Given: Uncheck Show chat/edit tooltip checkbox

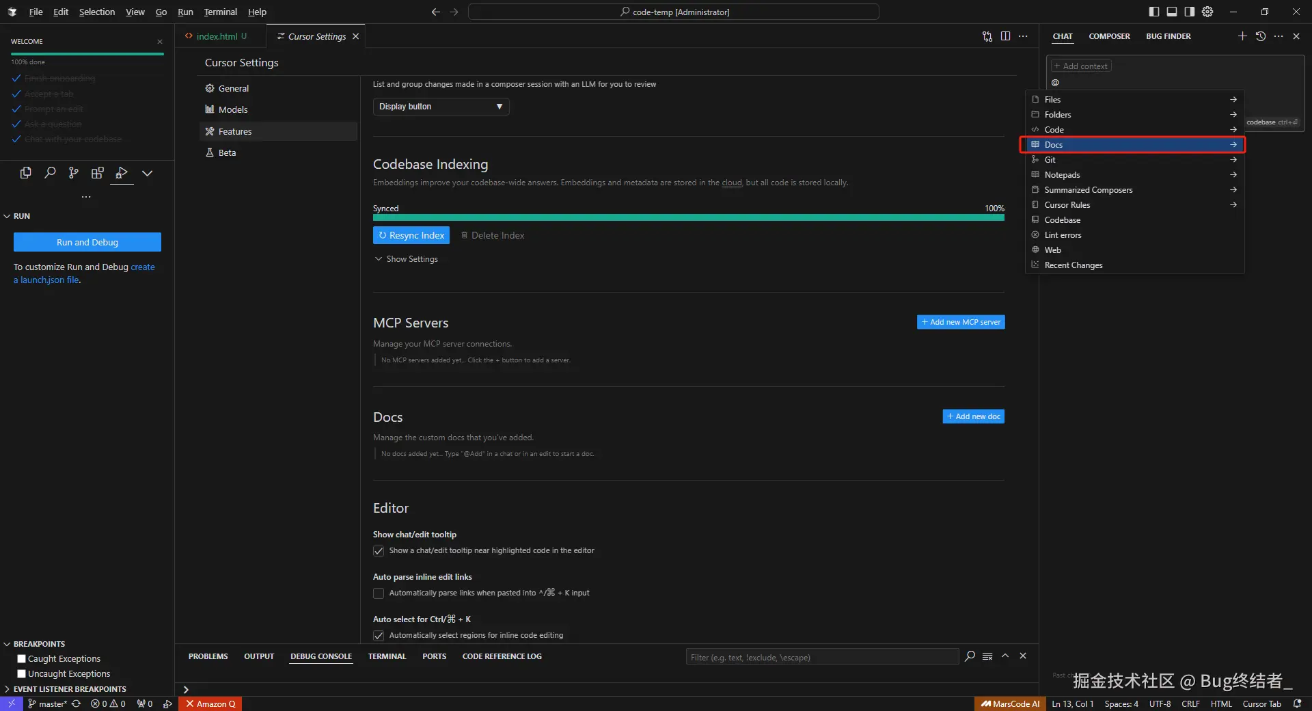Looking at the screenshot, I should point(379,551).
